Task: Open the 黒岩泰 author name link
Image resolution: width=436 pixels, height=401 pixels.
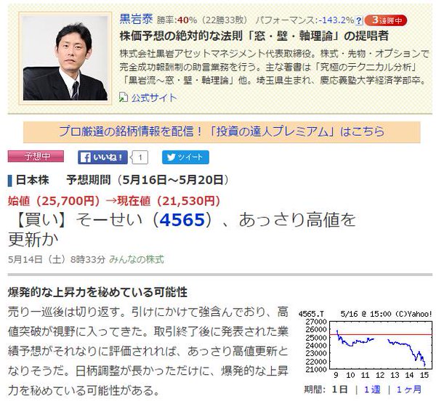Action: pos(136,19)
